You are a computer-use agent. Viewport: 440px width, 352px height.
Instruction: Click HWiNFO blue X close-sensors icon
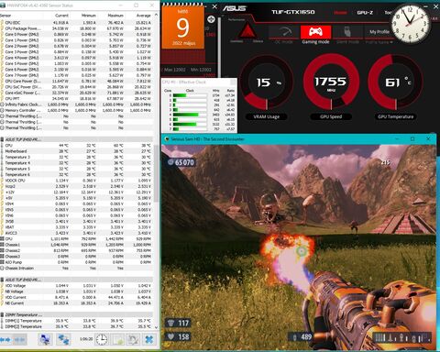pyautogui.click(x=149, y=339)
